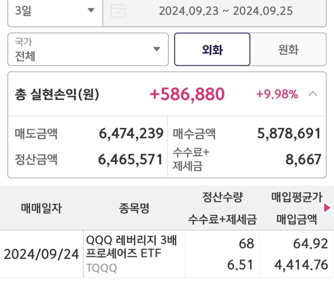Viewport: 334px width, 290px height.
Task: Click the 매매일자 column header
Action: [41, 208]
